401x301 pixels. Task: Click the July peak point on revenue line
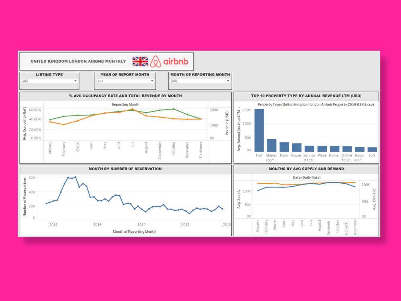(x=132, y=109)
